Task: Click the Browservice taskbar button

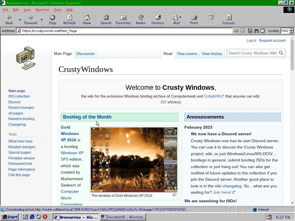Action: coord(76,217)
